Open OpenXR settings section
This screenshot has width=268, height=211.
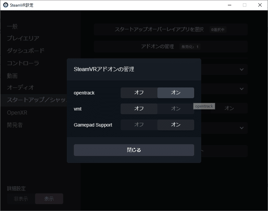click(x=17, y=113)
